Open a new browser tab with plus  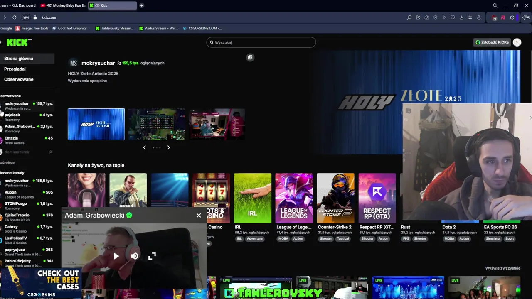(x=142, y=5)
